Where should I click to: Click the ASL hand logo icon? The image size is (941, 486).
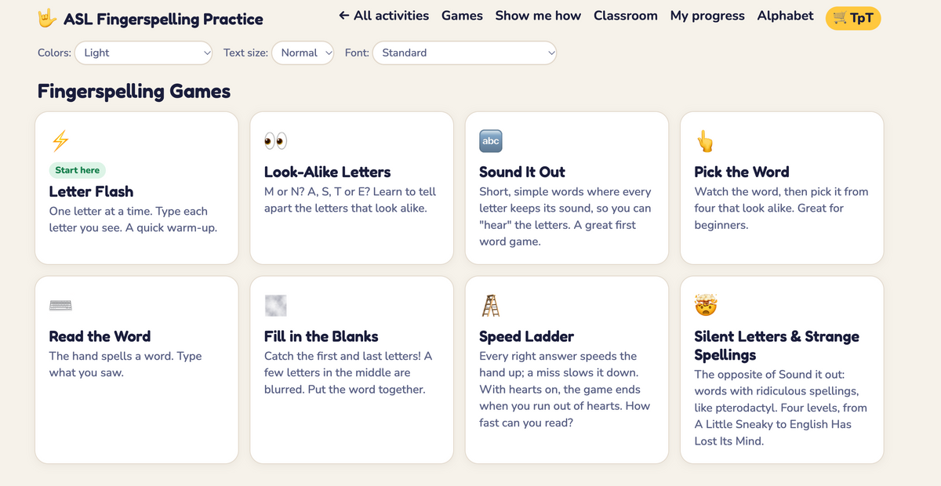coord(48,19)
